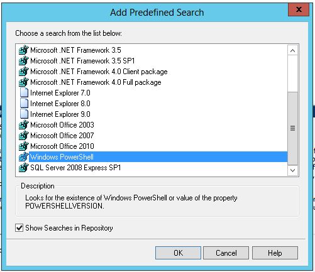Click the scroll up arrow in the list
Screen dimensions: 315x272
point(292,50)
